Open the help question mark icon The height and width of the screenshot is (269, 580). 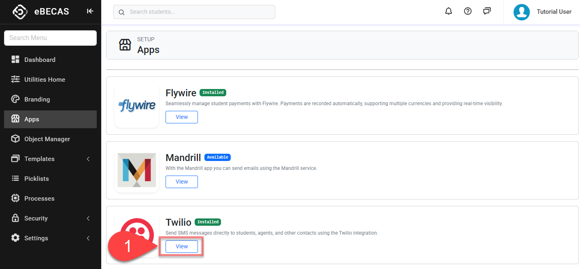467,11
